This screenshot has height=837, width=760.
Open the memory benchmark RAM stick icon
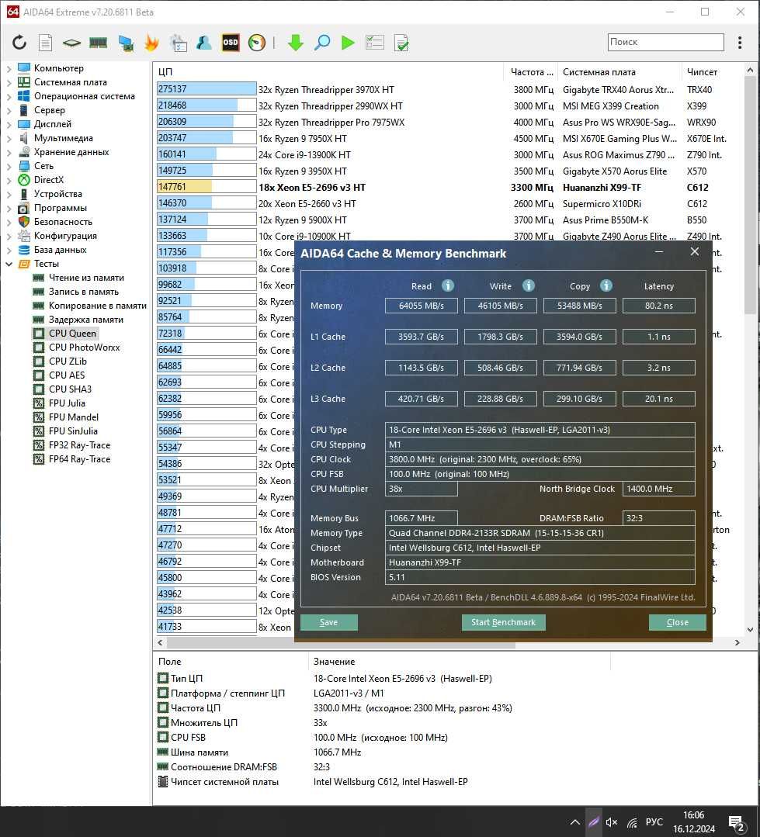click(98, 42)
